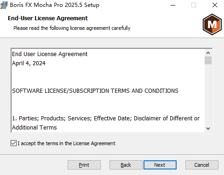This screenshot has height=175, width=224.
Task: Click the 'End-User License Agreement' bold heading
Action: [48, 18]
